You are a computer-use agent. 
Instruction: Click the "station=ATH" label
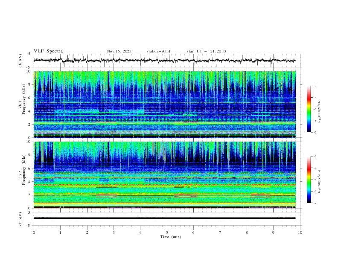tap(158, 51)
